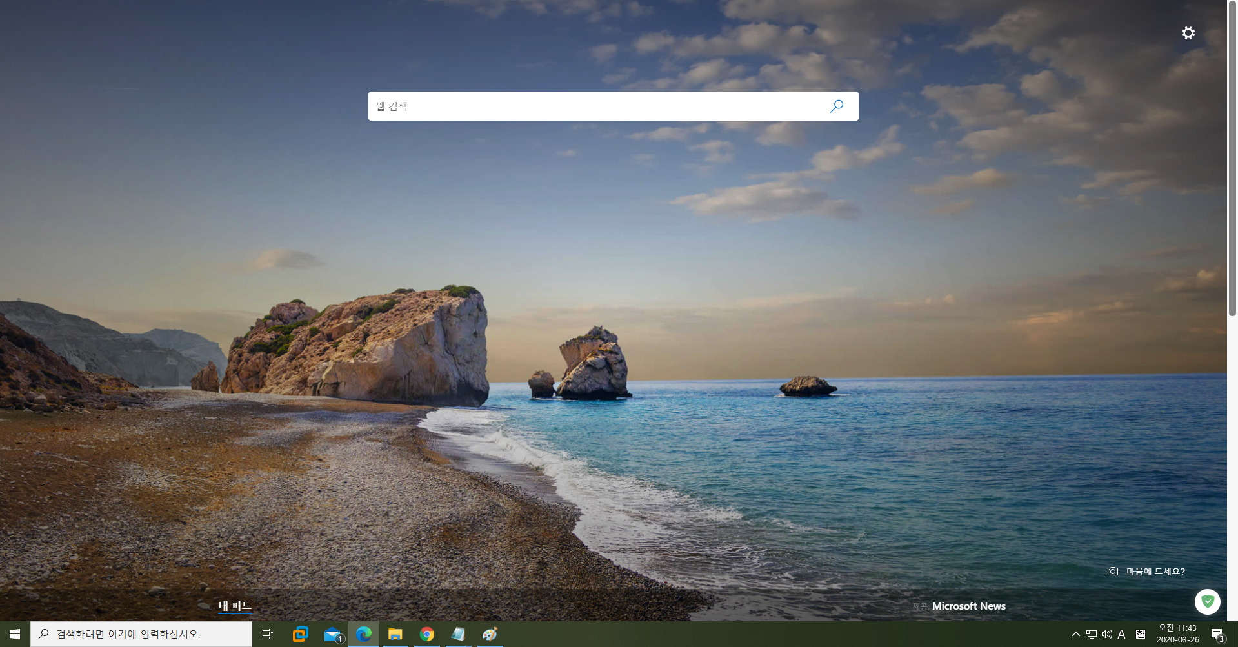Expand hidden system tray icons chevron
Image resolution: width=1238 pixels, height=647 pixels.
click(x=1075, y=634)
